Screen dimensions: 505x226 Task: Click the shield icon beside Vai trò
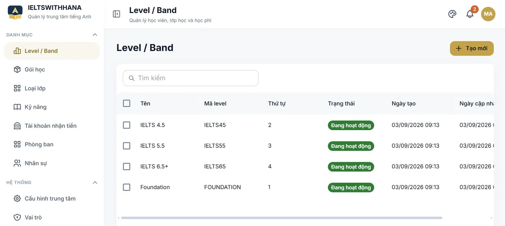point(17,217)
